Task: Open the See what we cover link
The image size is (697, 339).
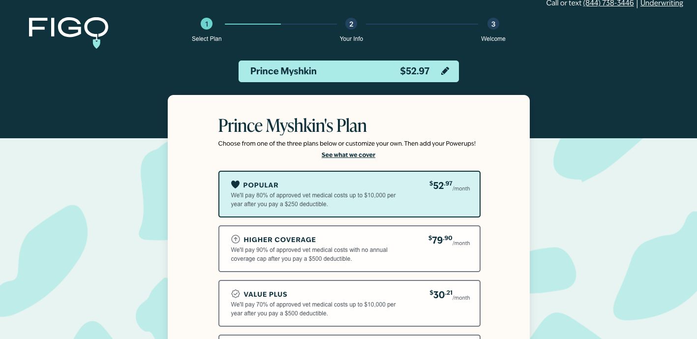Action: pos(348,155)
